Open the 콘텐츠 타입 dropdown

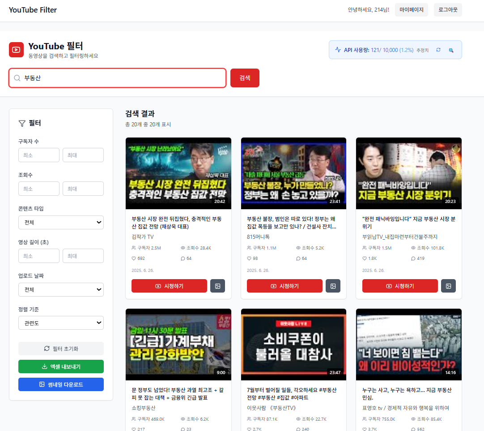click(x=61, y=222)
